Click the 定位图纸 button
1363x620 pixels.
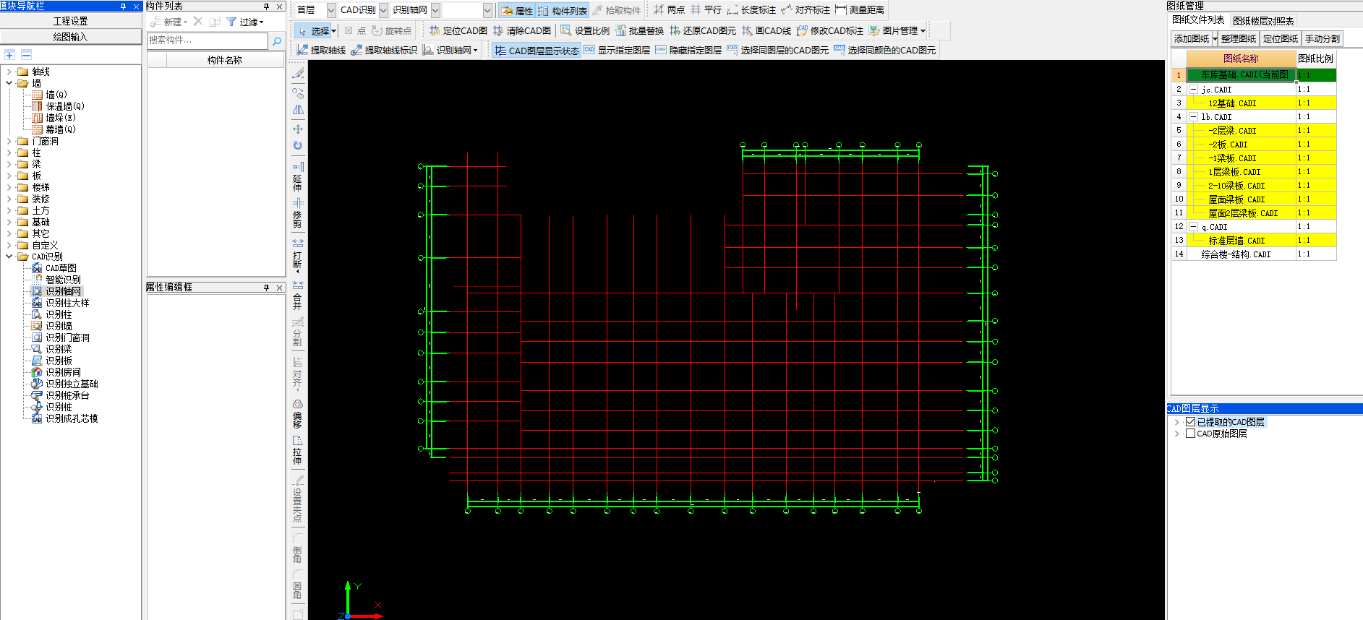click(1281, 39)
